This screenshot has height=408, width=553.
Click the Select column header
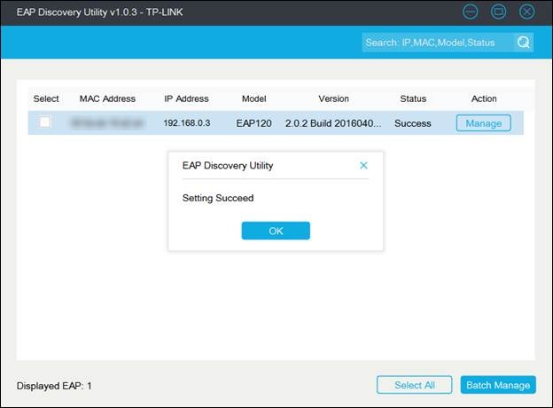(46, 98)
